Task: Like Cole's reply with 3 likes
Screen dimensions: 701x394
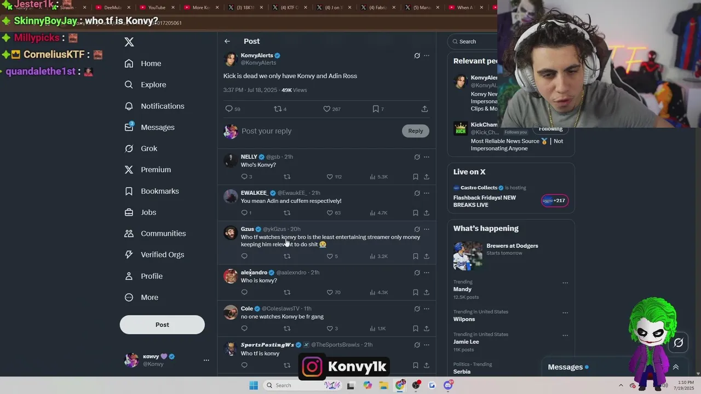Action: point(332,328)
